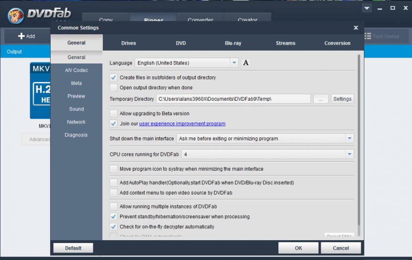Enable Allow upgrading to Beta version
Image resolution: width=412 pixels, height=260 pixels.
pyautogui.click(x=114, y=114)
